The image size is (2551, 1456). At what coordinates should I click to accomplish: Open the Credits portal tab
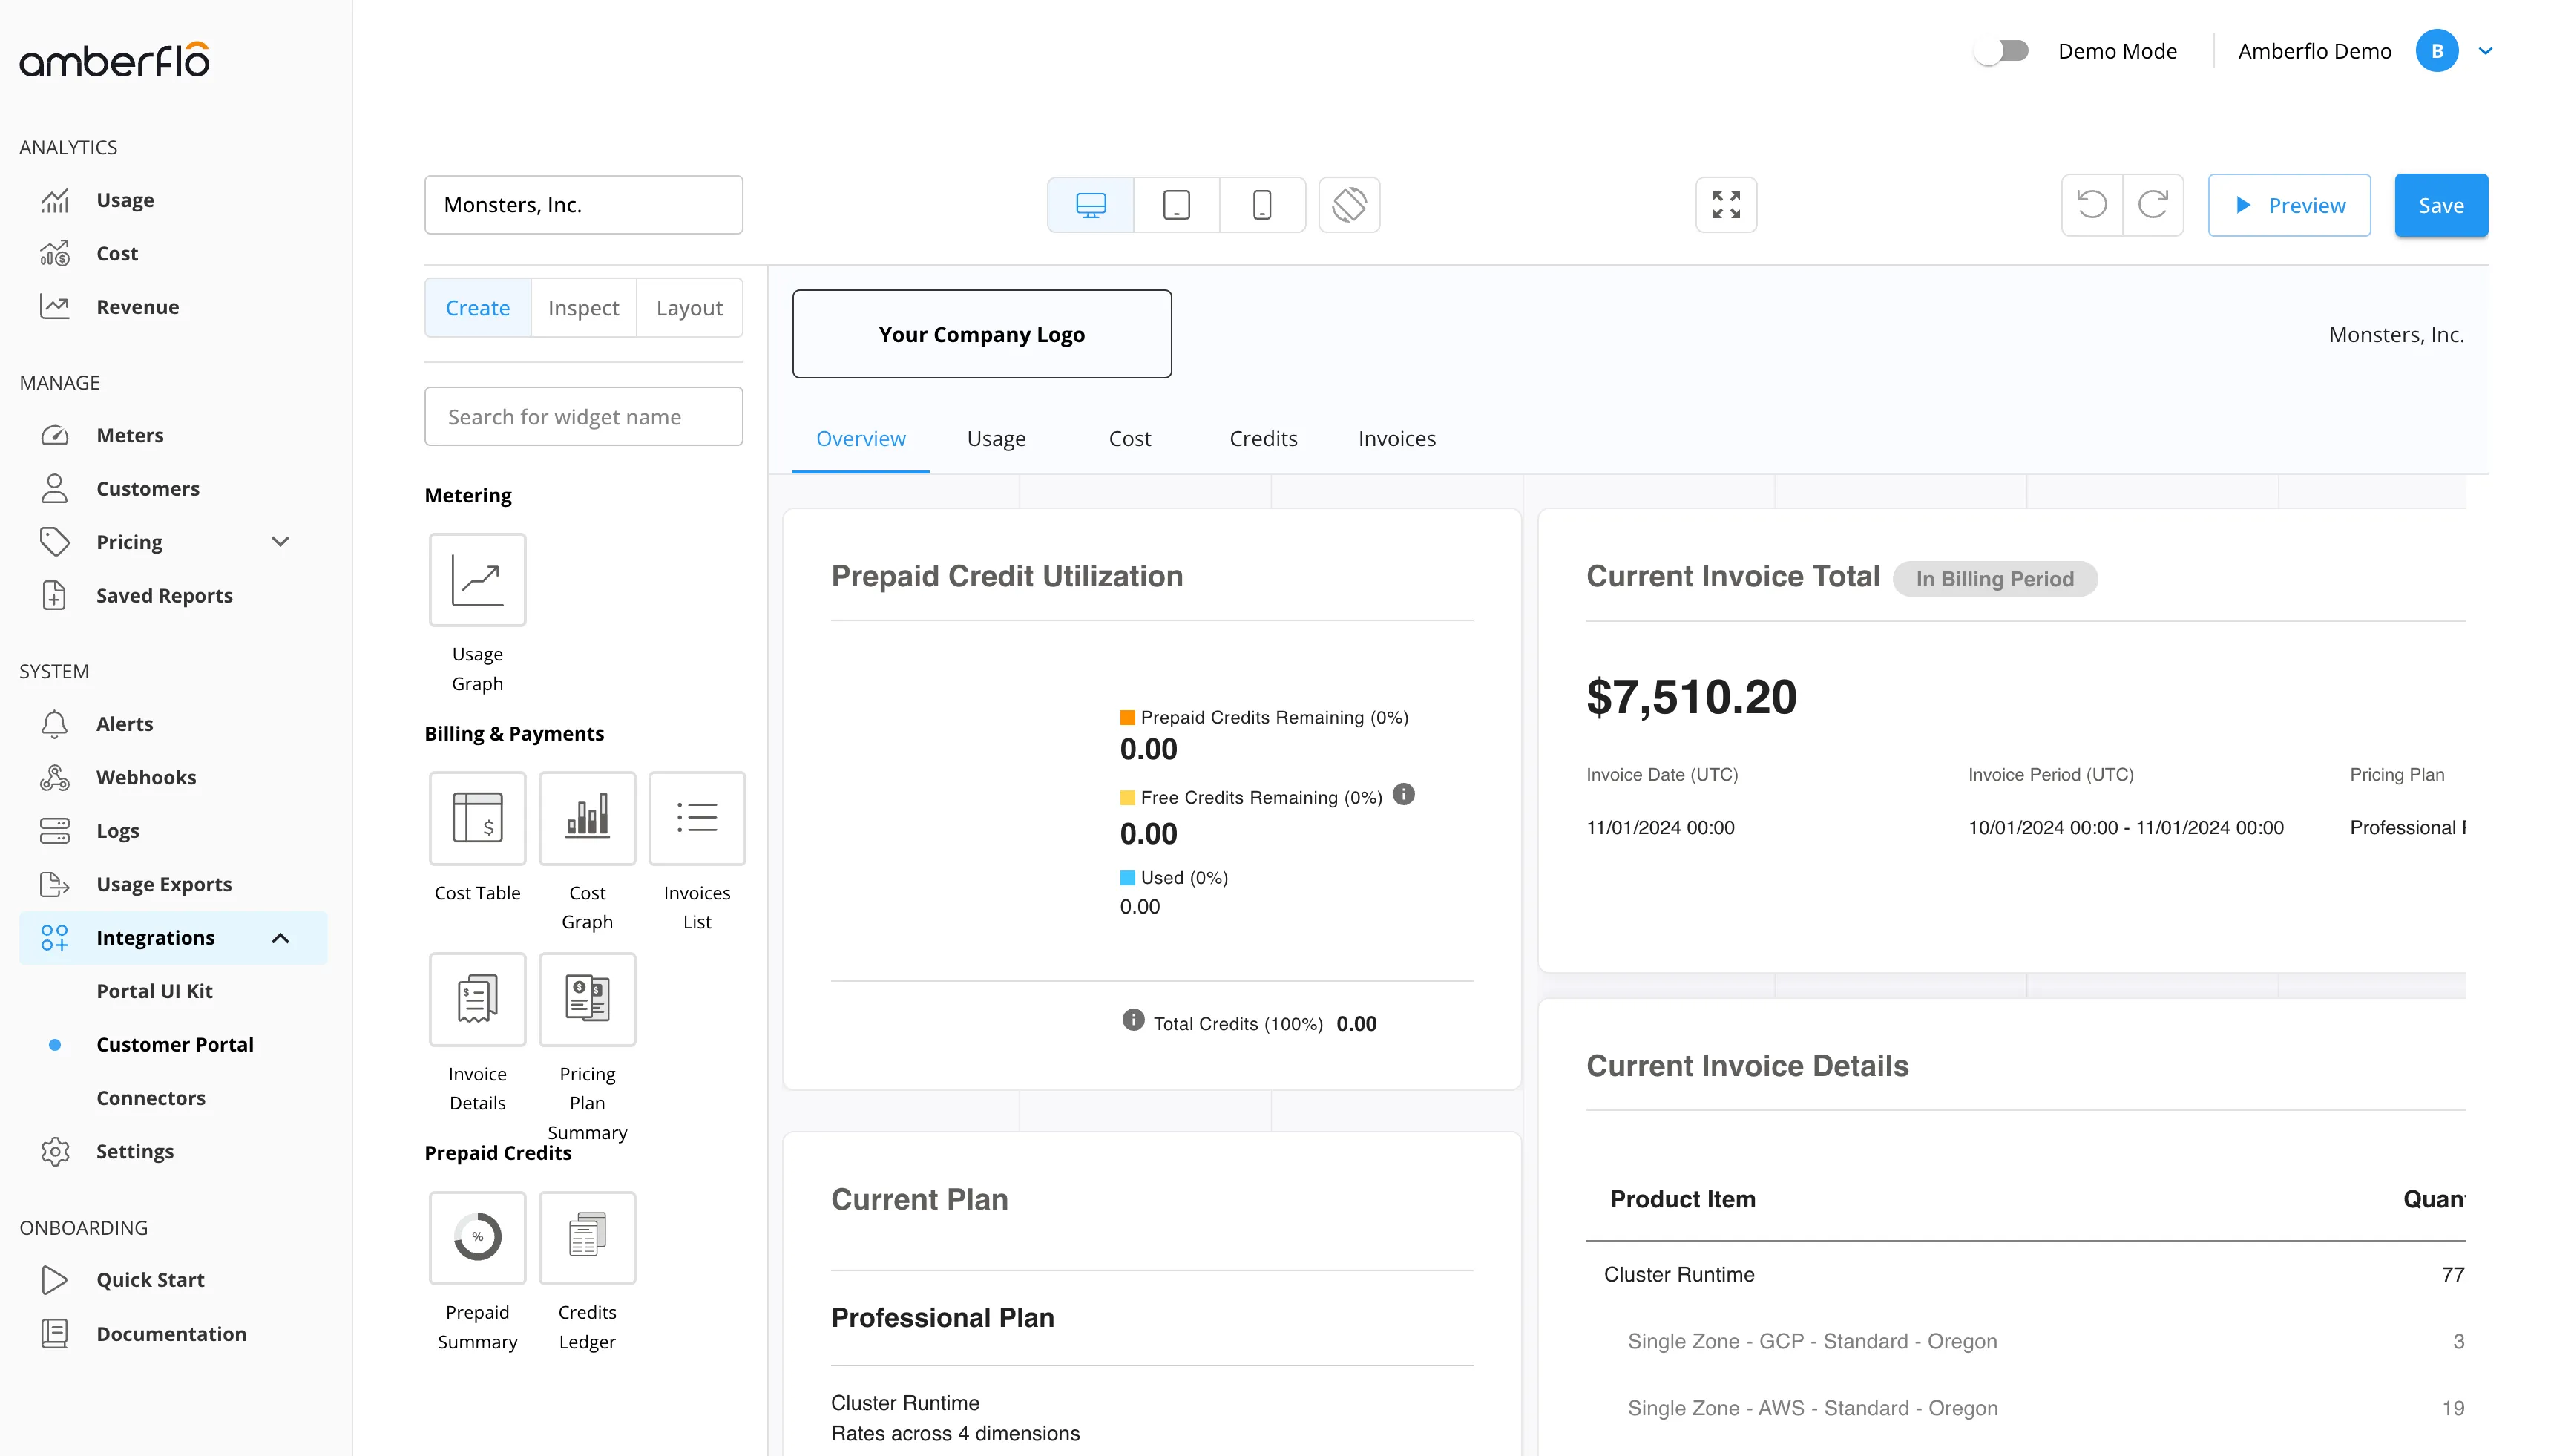pos(1264,439)
